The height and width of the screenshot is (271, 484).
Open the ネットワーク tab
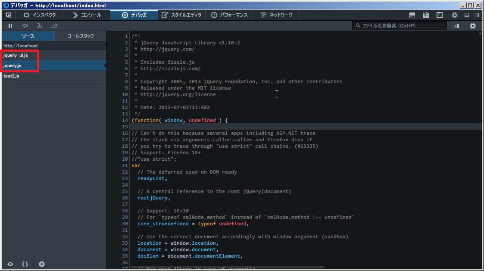click(276, 15)
